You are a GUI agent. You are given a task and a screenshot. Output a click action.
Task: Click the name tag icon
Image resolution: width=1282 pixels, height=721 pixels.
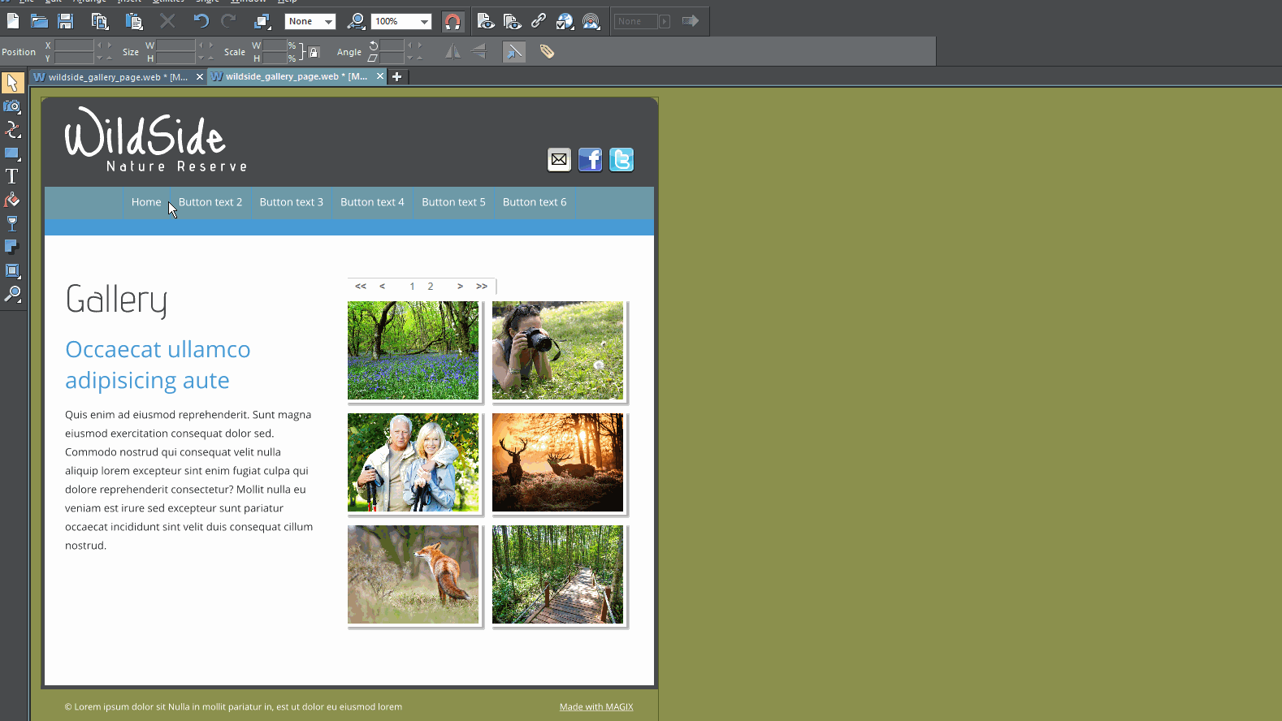(548, 52)
